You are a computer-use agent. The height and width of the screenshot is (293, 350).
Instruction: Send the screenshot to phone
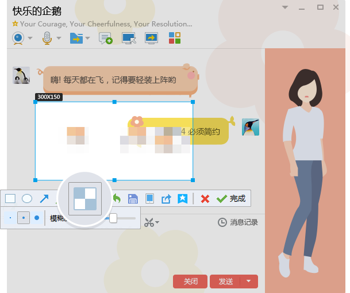point(149,199)
